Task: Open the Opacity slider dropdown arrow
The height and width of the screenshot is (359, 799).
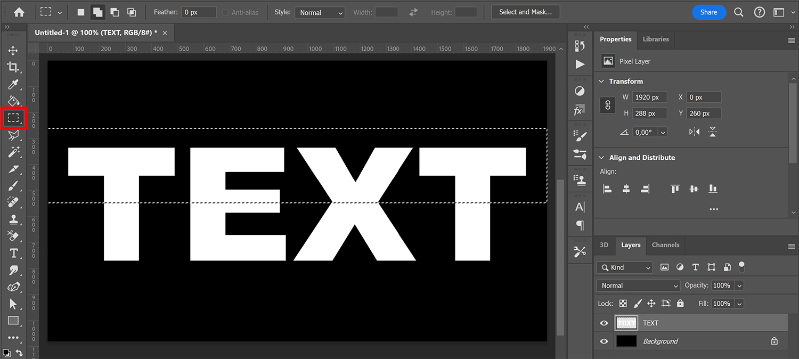Action: [x=739, y=285]
